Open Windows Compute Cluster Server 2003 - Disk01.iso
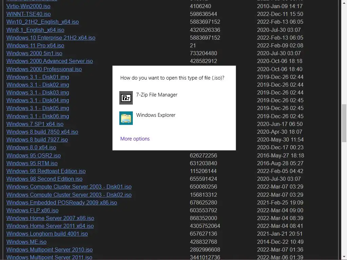347x260 pixels. 69,187
